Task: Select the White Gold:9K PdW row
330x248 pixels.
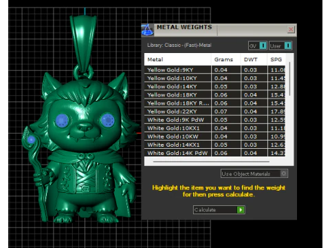Action: point(215,120)
